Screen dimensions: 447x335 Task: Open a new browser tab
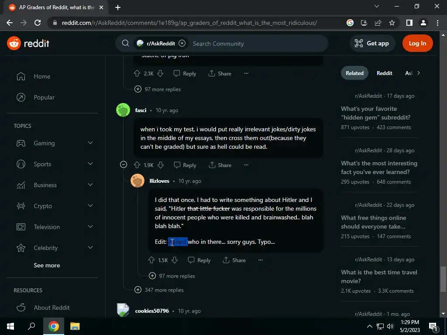(x=118, y=7)
